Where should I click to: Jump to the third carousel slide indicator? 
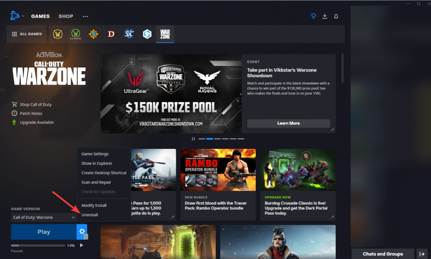pos(217,139)
